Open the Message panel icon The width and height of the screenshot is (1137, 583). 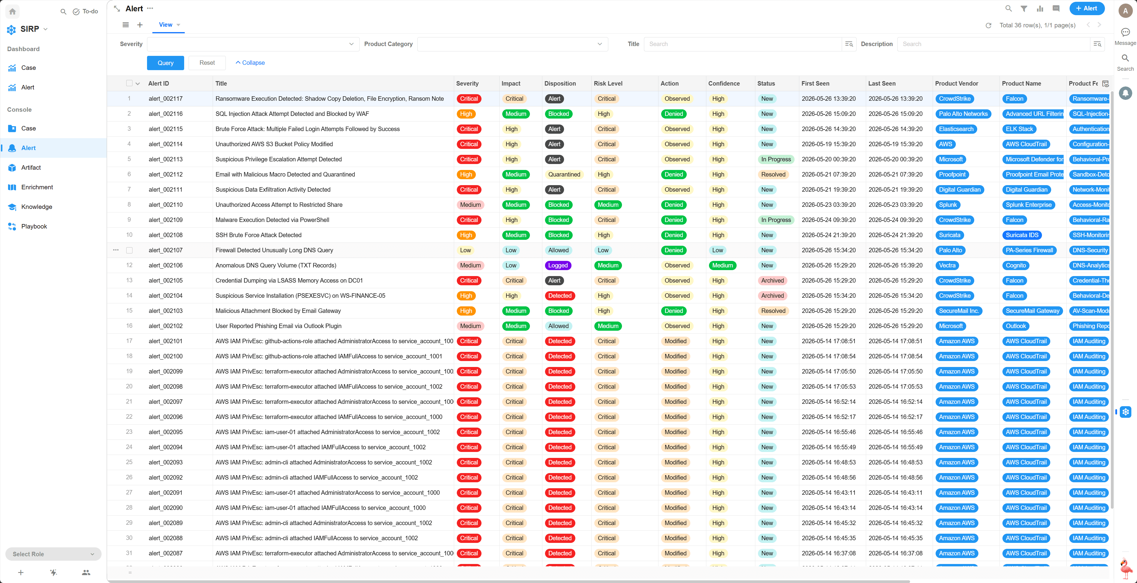tap(1125, 32)
